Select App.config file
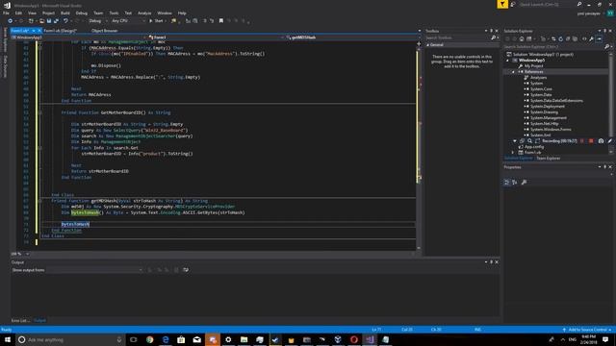This screenshot has width=616, height=346. click(534, 147)
